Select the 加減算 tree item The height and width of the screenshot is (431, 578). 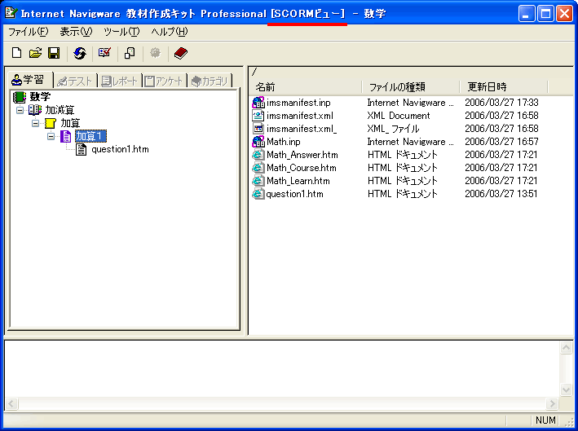click(60, 110)
